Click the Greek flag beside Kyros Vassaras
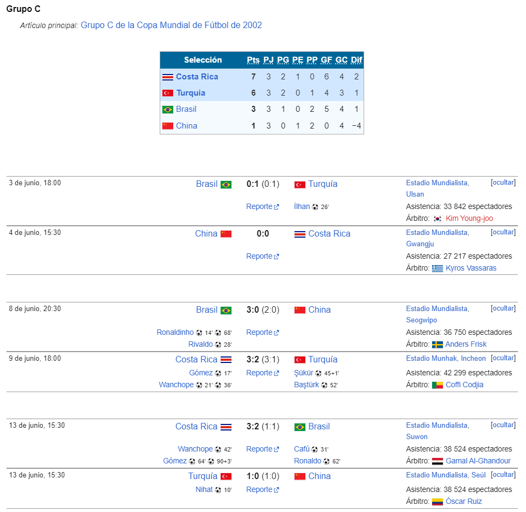 click(x=437, y=268)
